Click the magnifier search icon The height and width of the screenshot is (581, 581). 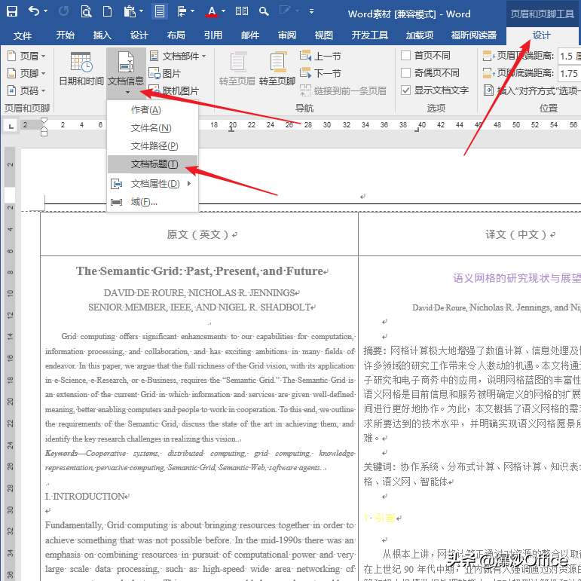point(264,11)
